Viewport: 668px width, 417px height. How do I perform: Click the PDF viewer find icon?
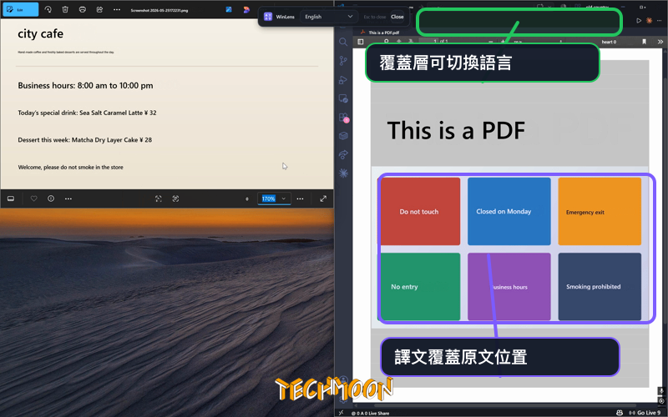386,42
